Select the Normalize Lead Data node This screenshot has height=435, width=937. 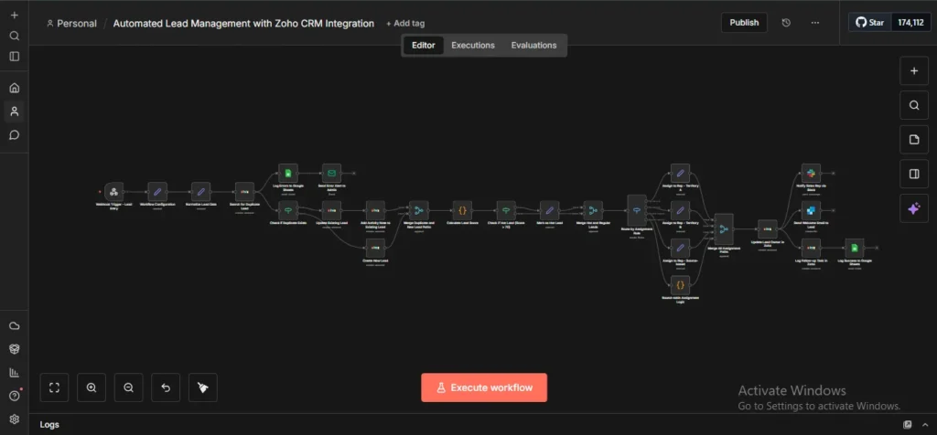click(x=200, y=192)
